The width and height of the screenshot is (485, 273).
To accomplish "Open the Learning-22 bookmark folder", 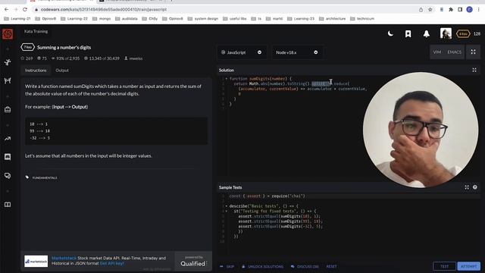I will [x=74, y=18].
